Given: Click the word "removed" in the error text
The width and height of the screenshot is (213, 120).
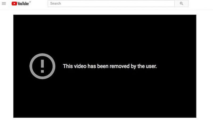Looking at the screenshot, I should point(120,66).
